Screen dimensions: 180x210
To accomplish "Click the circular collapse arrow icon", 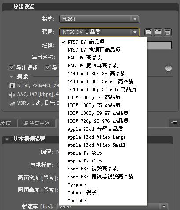I will (169, 68).
